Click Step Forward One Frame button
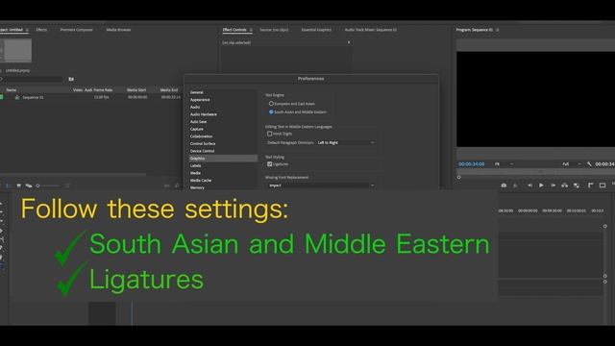This screenshot has width=615, height=346. pos(553,185)
